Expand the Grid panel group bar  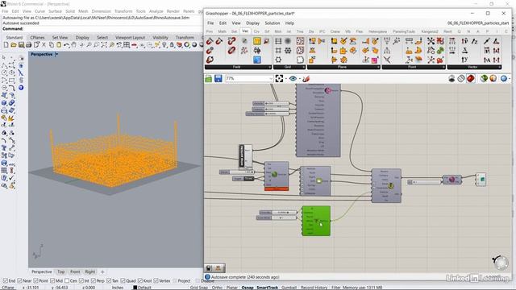click(289, 67)
